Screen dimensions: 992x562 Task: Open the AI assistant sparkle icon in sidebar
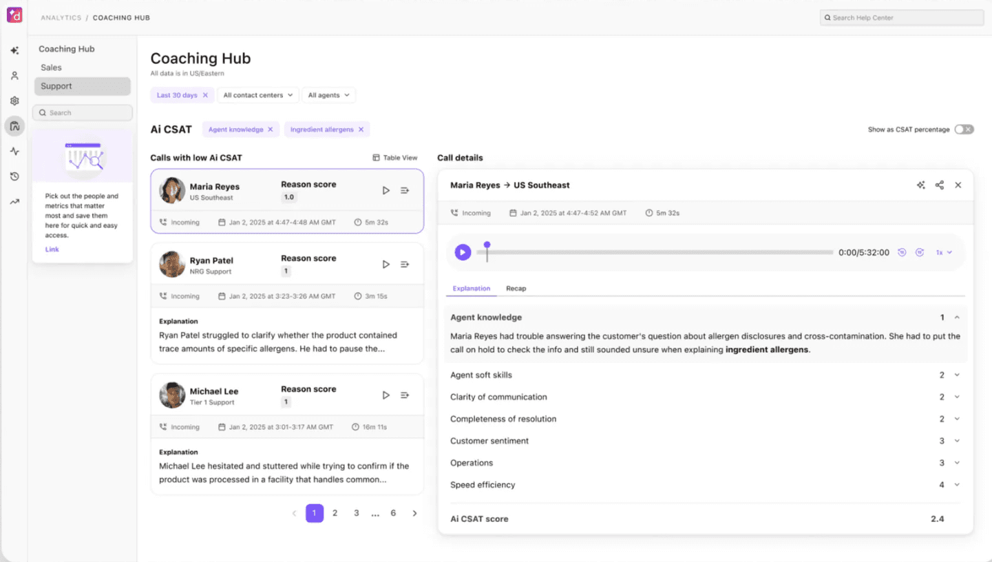point(14,50)
